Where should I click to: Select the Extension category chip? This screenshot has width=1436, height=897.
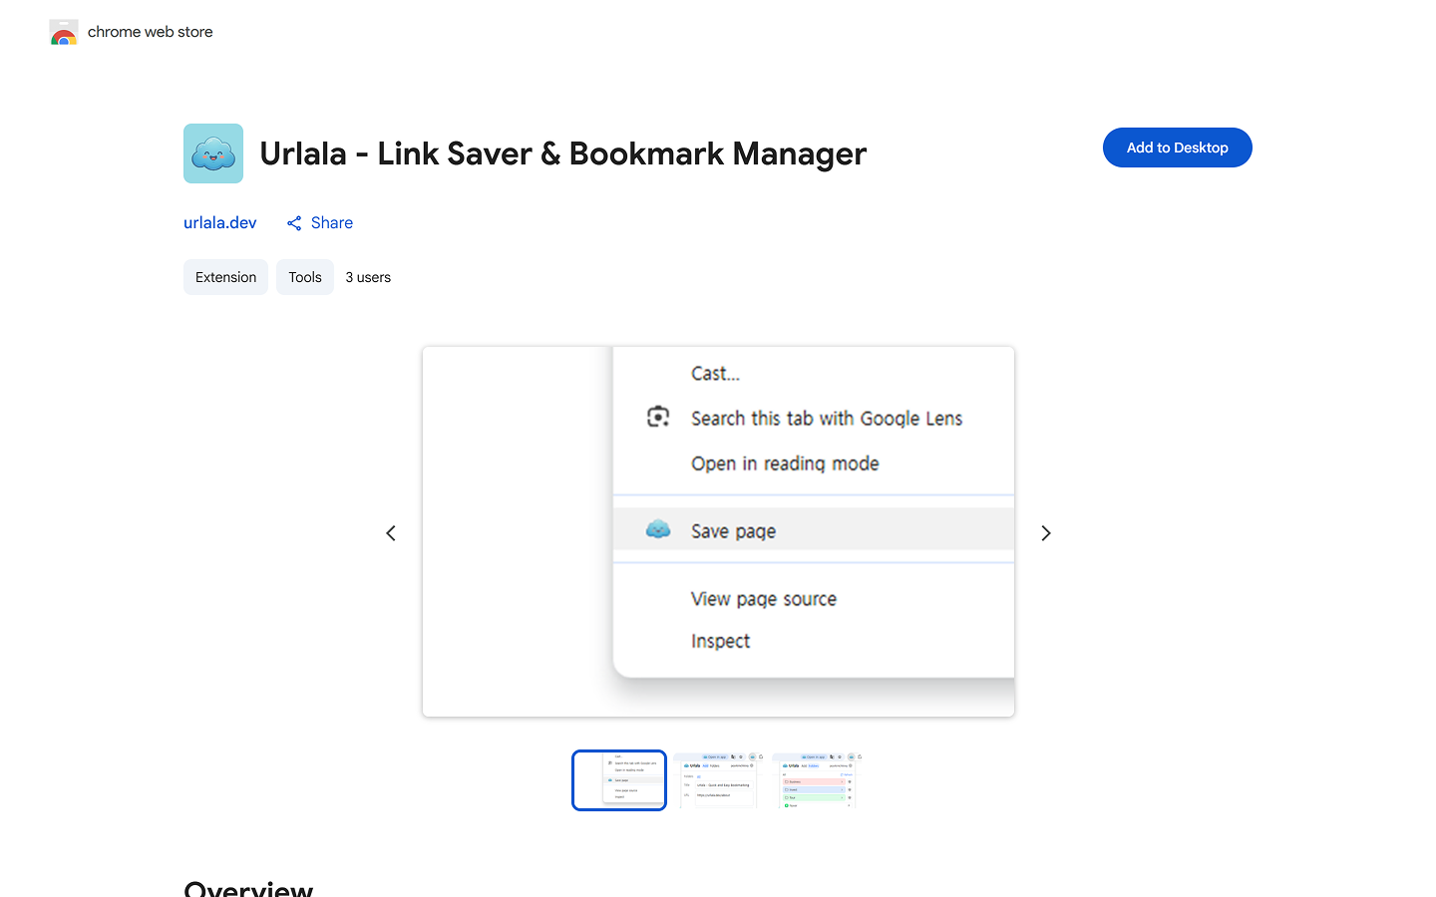[225, 277]
